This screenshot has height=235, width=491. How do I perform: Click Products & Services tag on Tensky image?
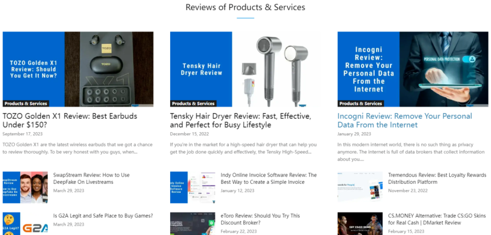(193, 104)
